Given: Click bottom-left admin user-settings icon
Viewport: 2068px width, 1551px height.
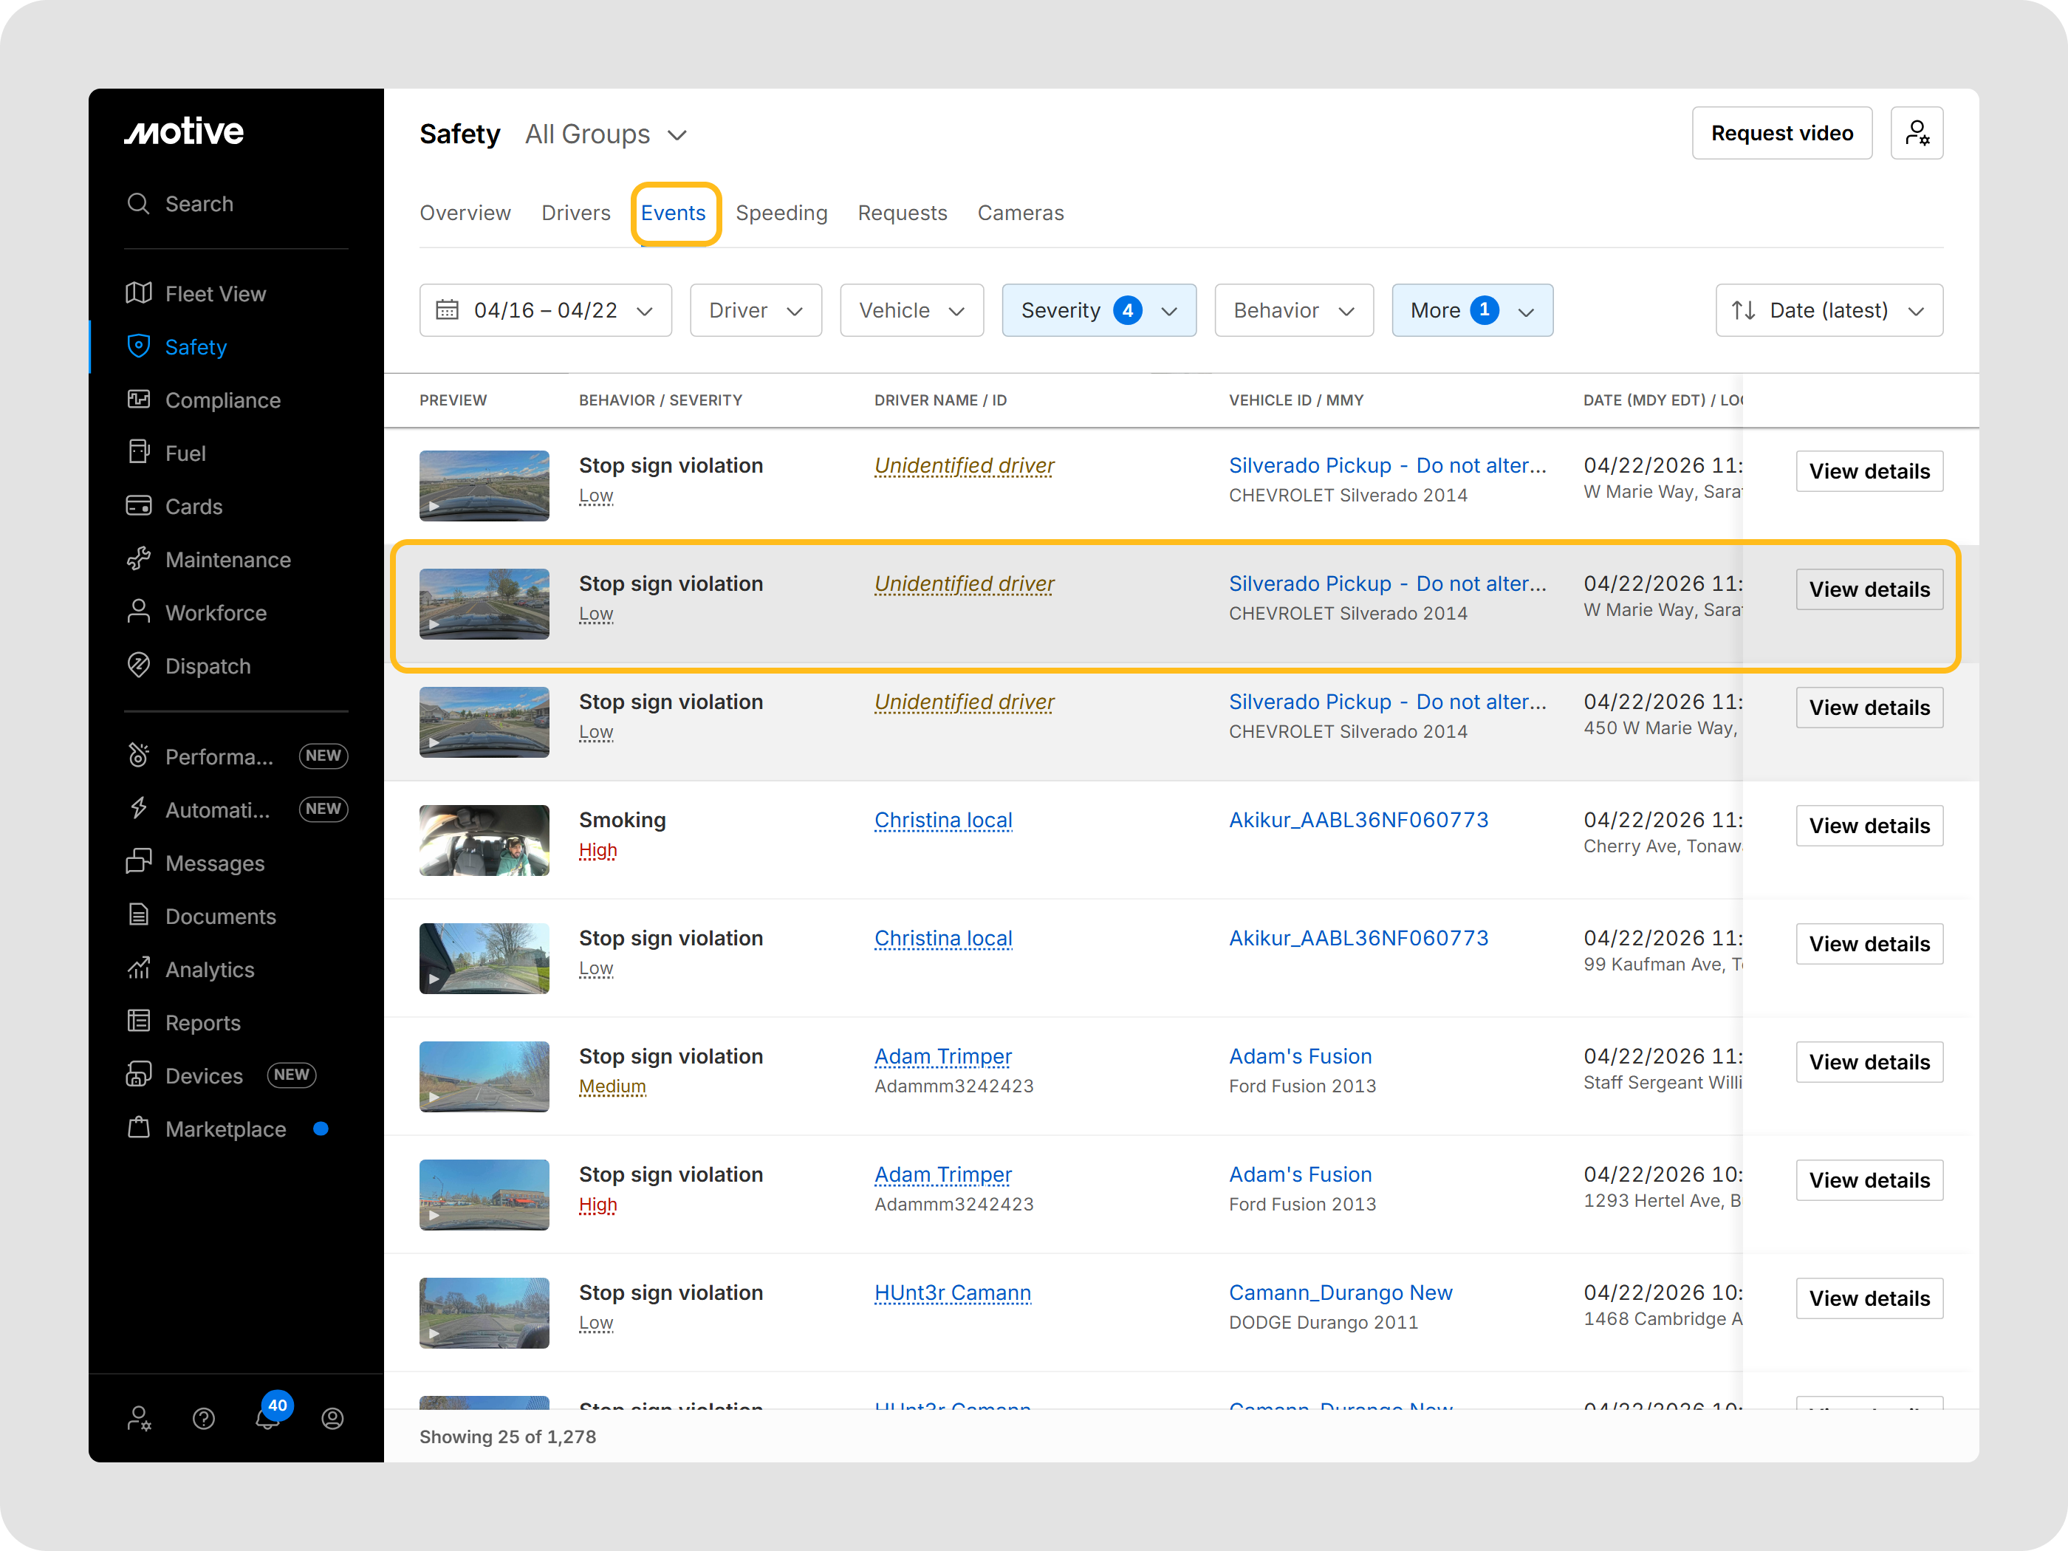Looking at the screenshot, I should (x=138, y=1418).
